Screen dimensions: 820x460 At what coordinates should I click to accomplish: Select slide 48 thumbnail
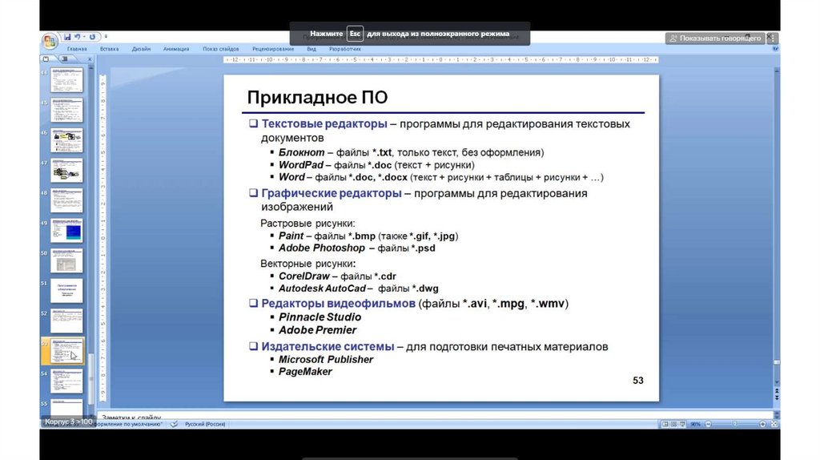click(x=66, y=200)
